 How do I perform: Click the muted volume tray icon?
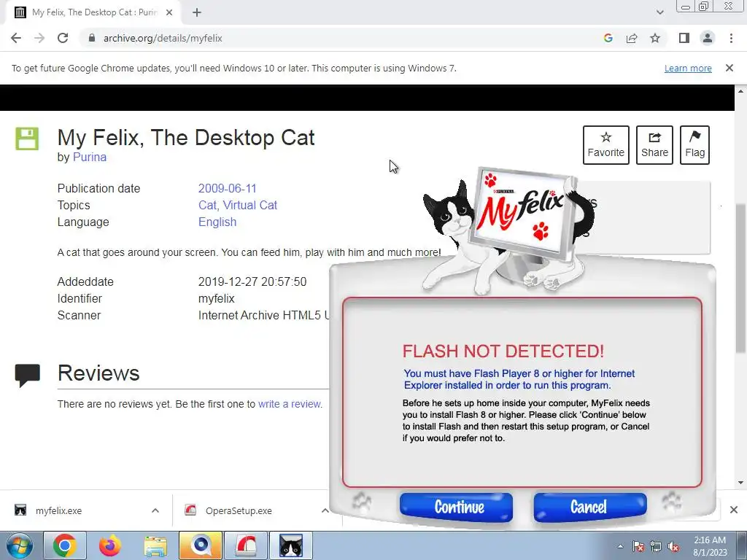point(673,546)
